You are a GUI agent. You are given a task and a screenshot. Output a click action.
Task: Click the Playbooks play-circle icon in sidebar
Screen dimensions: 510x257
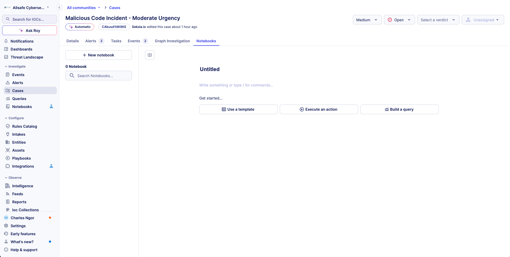coord(8,158)
